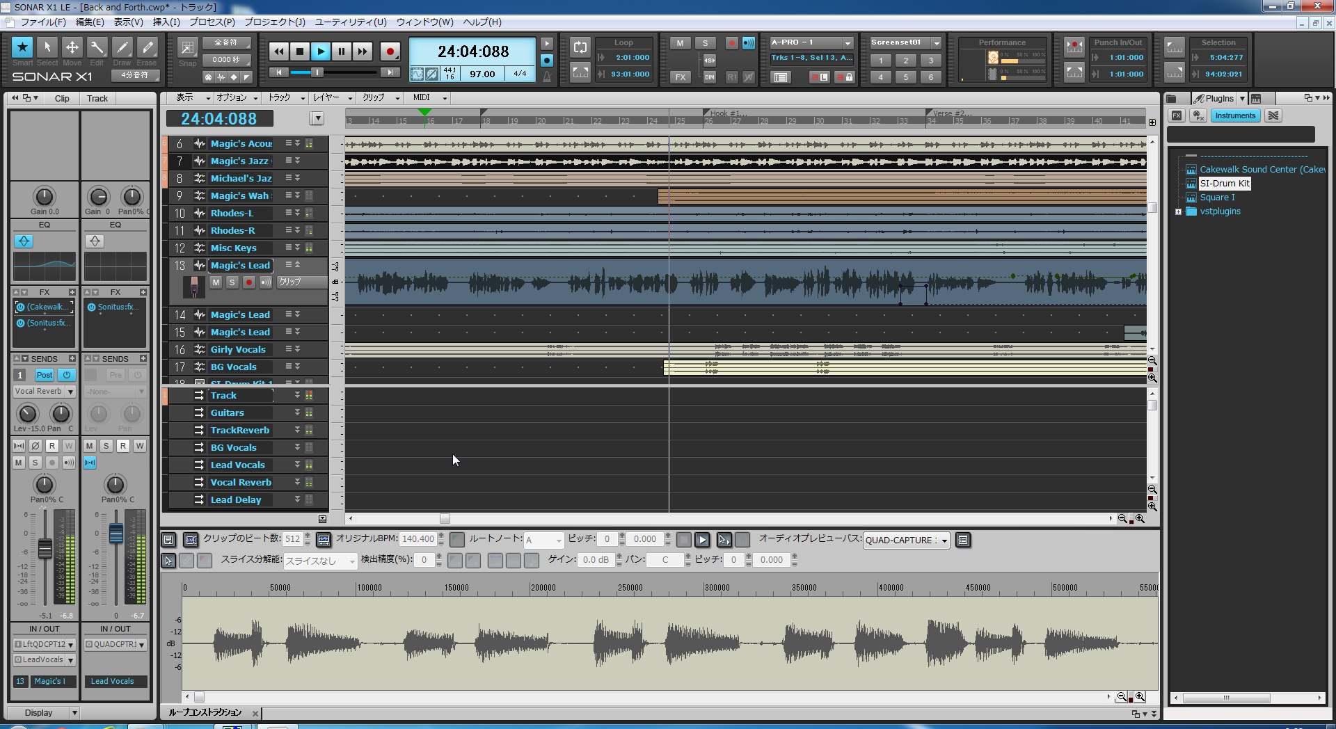Select the Girly Vocals track name
The height and width of the screenshot is (729, 1336).
[238, 349]
